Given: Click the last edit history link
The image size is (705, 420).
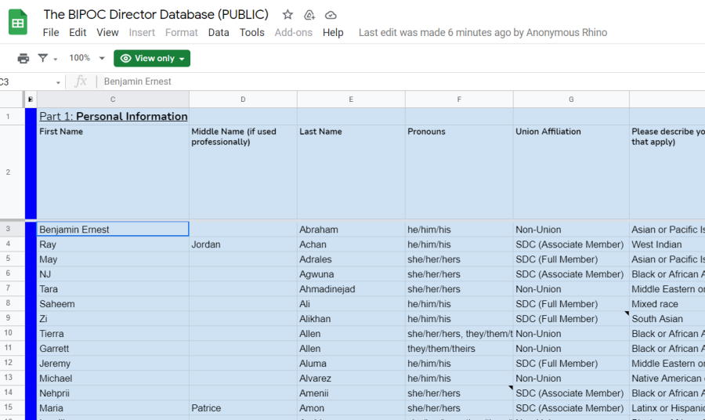Looking at the screenshot, I should click(x=483, y=32).
